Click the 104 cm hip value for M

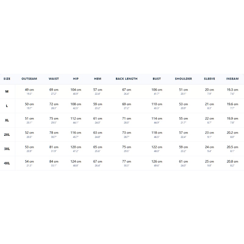coord(76,90)
